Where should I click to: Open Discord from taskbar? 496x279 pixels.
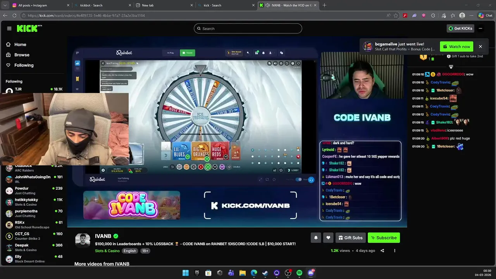pyautogui.click(x=310, y=273)
